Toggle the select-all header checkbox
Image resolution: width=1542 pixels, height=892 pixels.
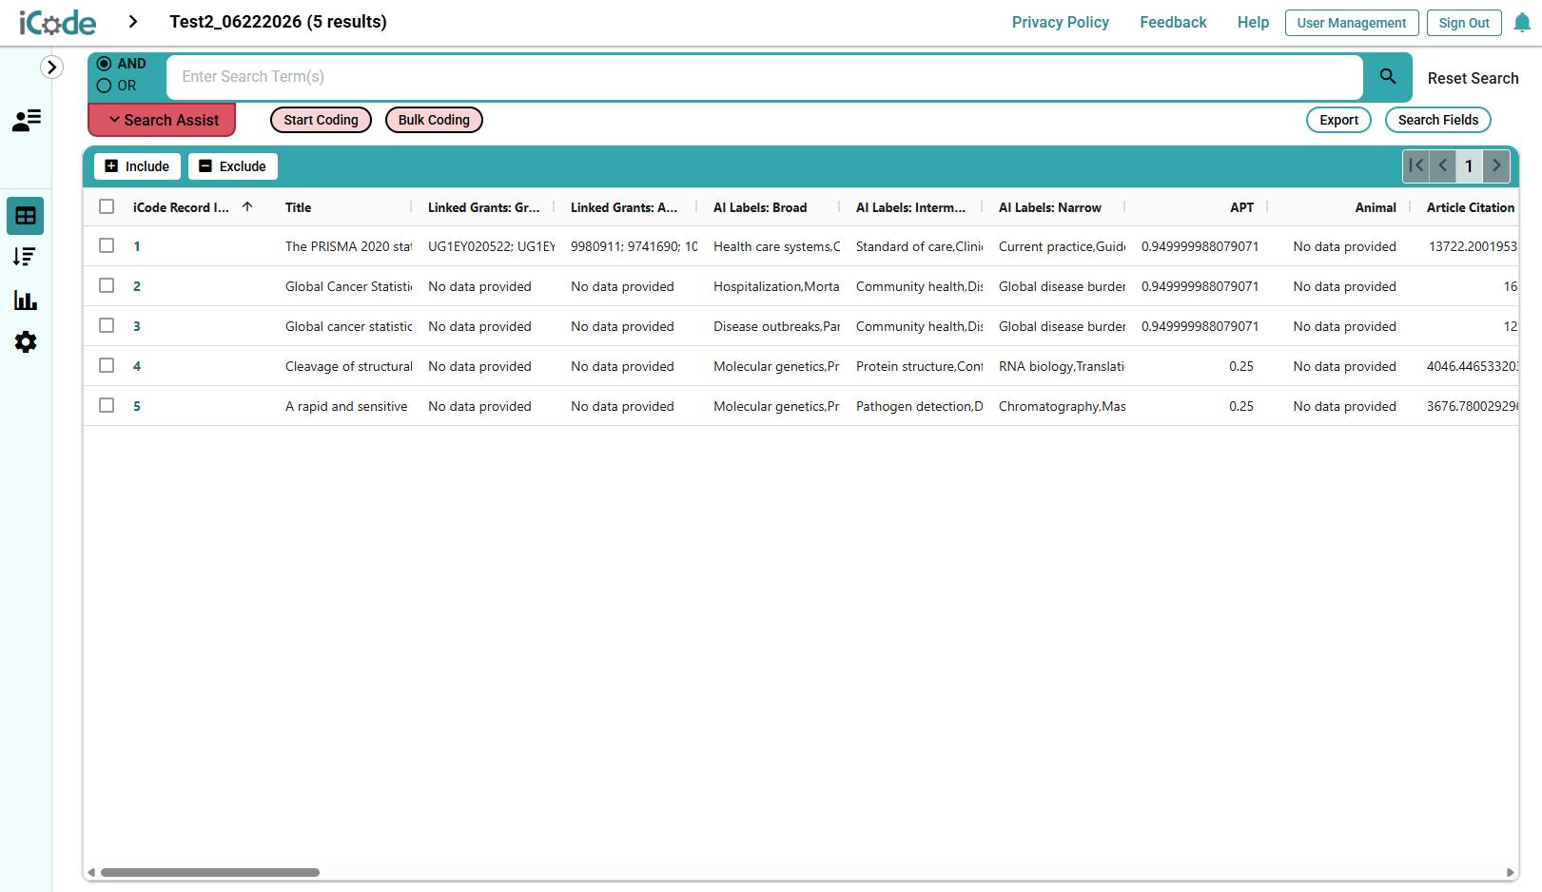[x=107, y=206]
